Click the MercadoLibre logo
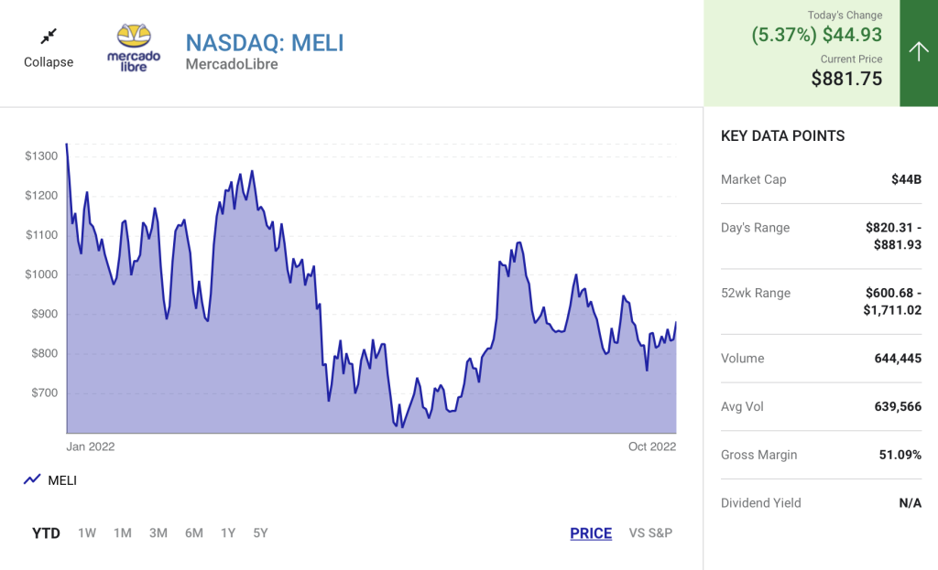The height and width of the screenshot is (570, 938). tap(134, 48)
